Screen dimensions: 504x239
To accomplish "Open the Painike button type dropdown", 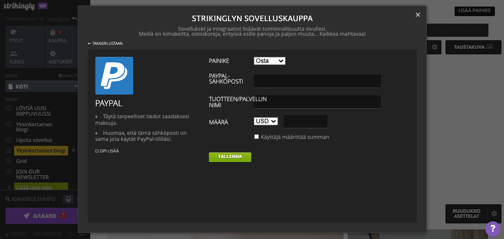I will tap(269, 61).
